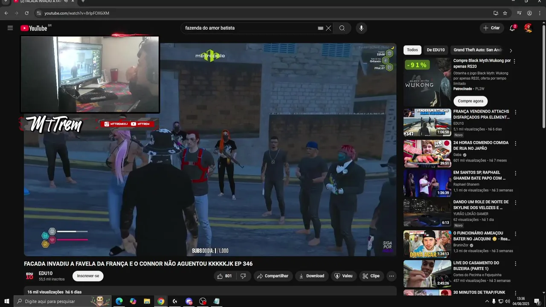Reload the page in Chrome
This screenshot has width=546, height=307.
(26, 13)
